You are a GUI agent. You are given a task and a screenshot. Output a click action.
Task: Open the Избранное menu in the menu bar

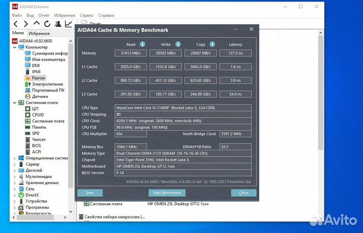point(65,15)
